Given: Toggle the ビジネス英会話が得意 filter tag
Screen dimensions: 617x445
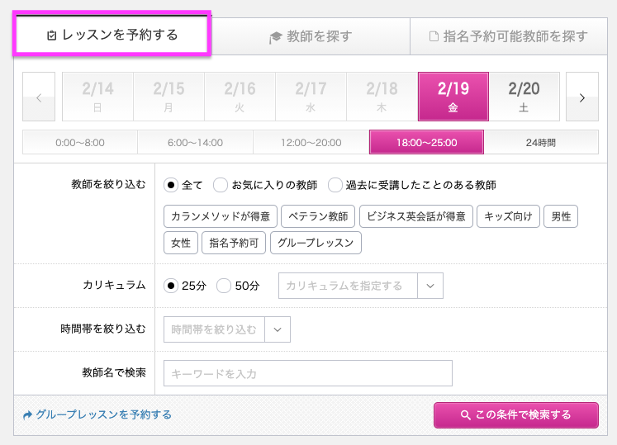Looking at the screenshot, I should point(416,216).
